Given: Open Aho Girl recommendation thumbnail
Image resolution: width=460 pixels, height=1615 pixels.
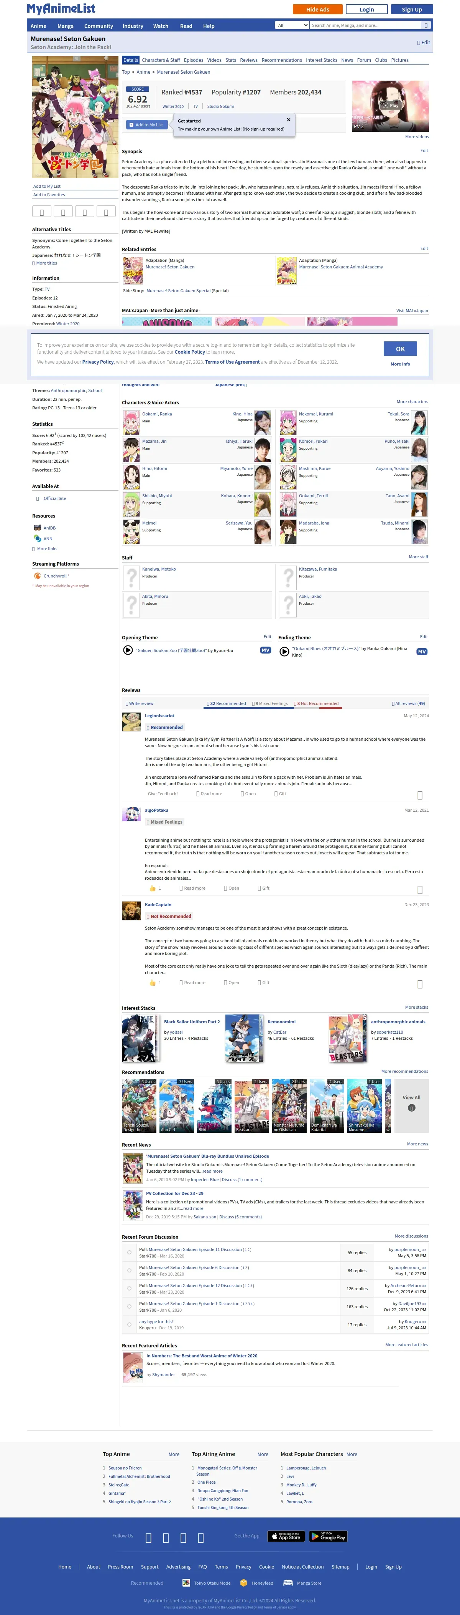Looking at the screenshot, I should tap(176, 1105).
